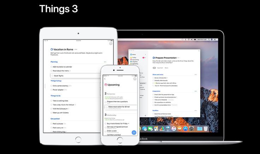
Task: Click the window corner icon in Things Mac
Action: coord(199,51)
